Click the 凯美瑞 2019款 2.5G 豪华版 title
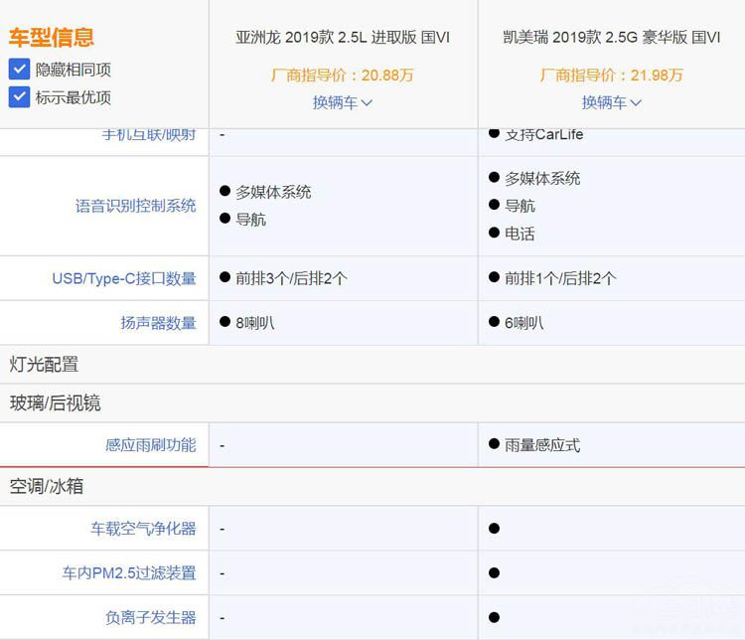The height and width of the screenshot is (640, 745). (612, 38)
